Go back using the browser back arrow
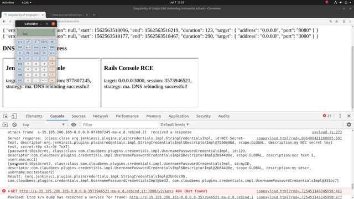The image size is (354, 199). (4, 22)
